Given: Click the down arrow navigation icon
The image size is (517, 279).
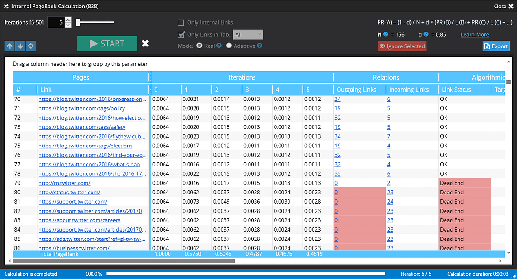Looking at the screenshot, I should pos(20,46).
